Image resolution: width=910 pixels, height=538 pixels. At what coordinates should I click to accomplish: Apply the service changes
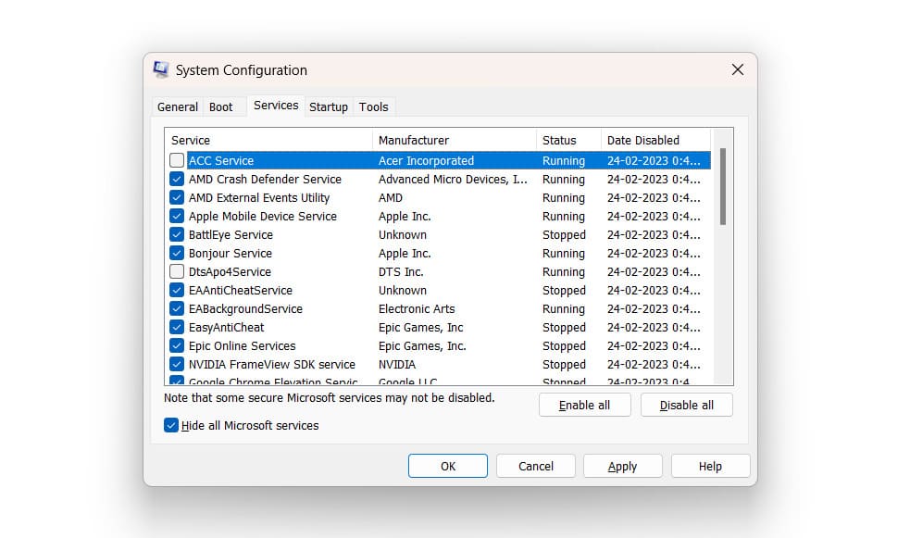[x=623, y=466]
